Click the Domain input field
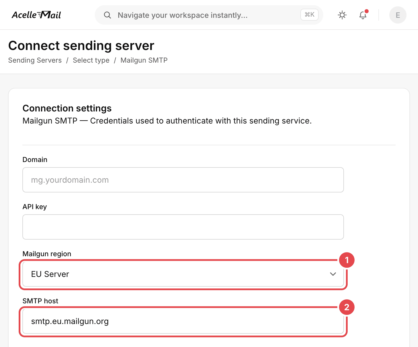 [x=183, y=180]
